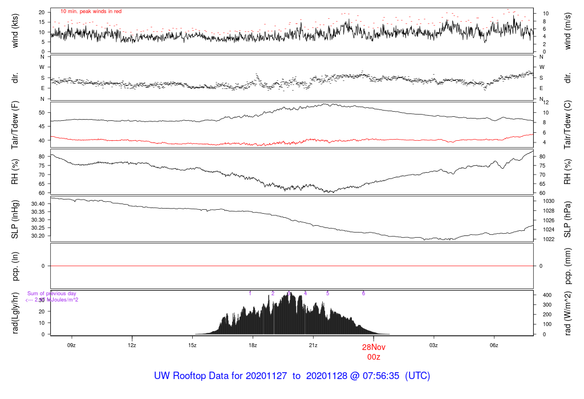This screenshot has width=584, height=399.
Task: Click the "12z" time tick label
Action: click(x=132, y=345)
